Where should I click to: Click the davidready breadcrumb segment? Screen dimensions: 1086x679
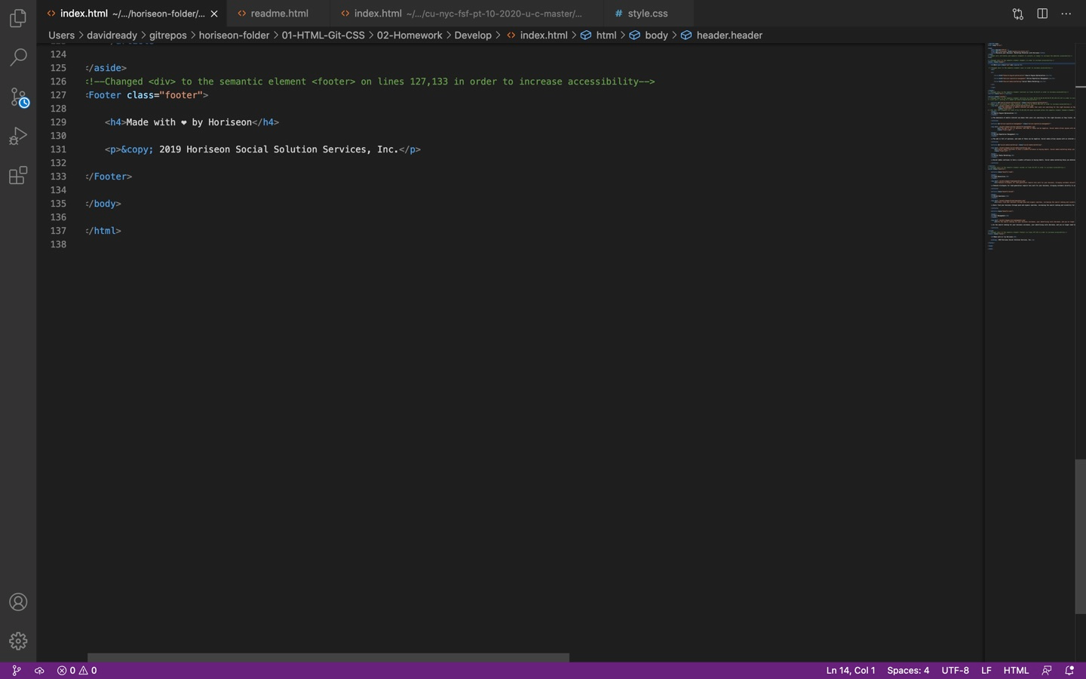(112, 35)
